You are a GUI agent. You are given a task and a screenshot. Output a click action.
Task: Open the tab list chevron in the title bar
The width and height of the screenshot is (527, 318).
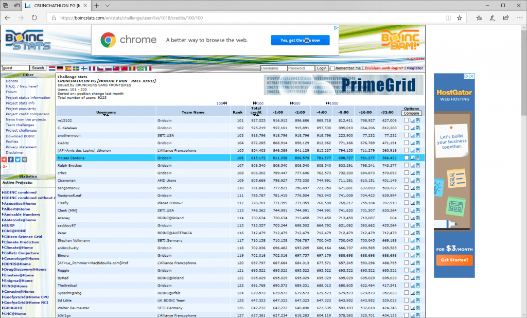point(108,5)
